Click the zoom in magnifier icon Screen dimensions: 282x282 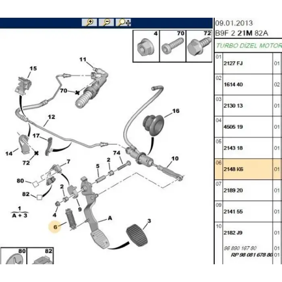89,22
